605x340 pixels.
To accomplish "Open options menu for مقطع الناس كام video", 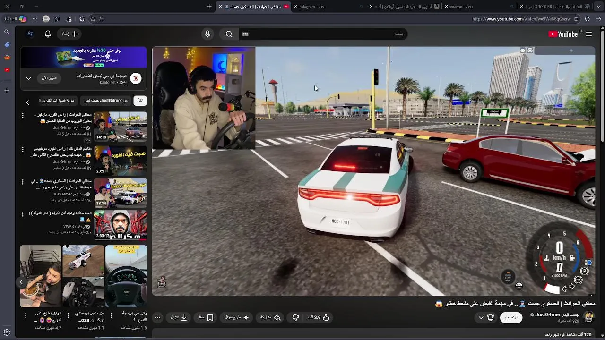I will tap(22, 149).
